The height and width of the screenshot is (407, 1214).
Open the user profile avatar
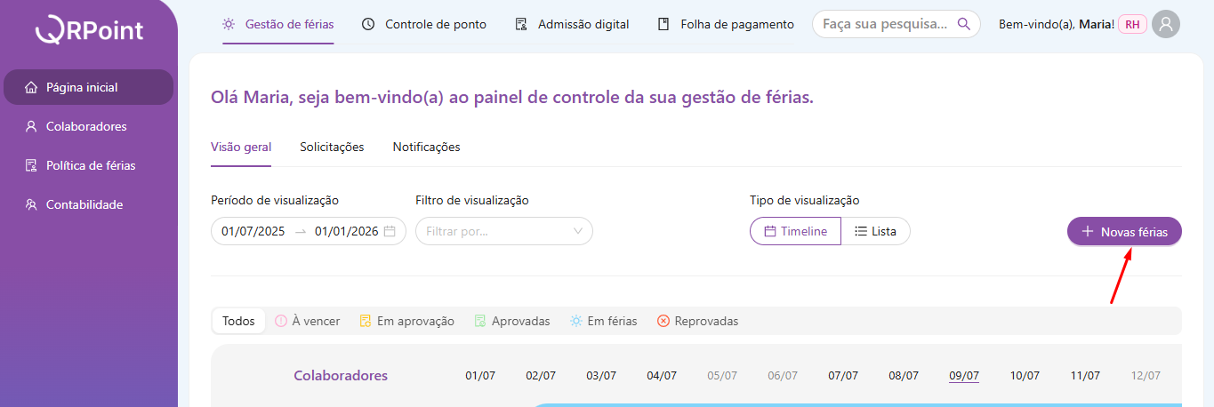click(1165, 24)
